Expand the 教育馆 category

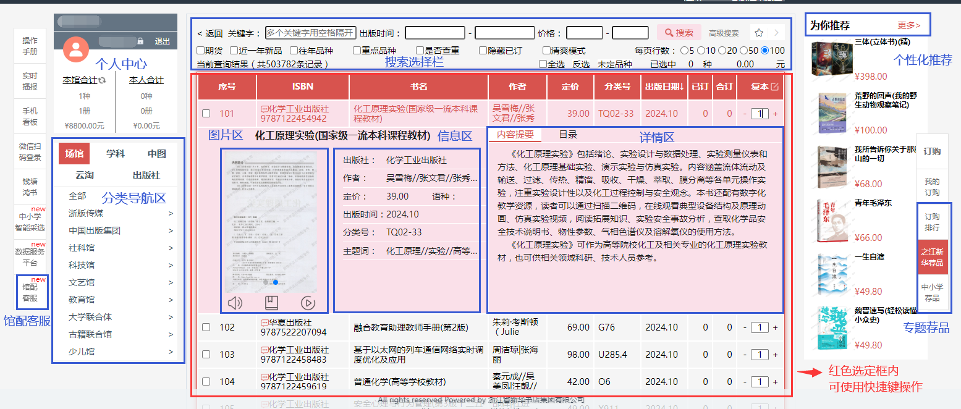tap(171, 300)
